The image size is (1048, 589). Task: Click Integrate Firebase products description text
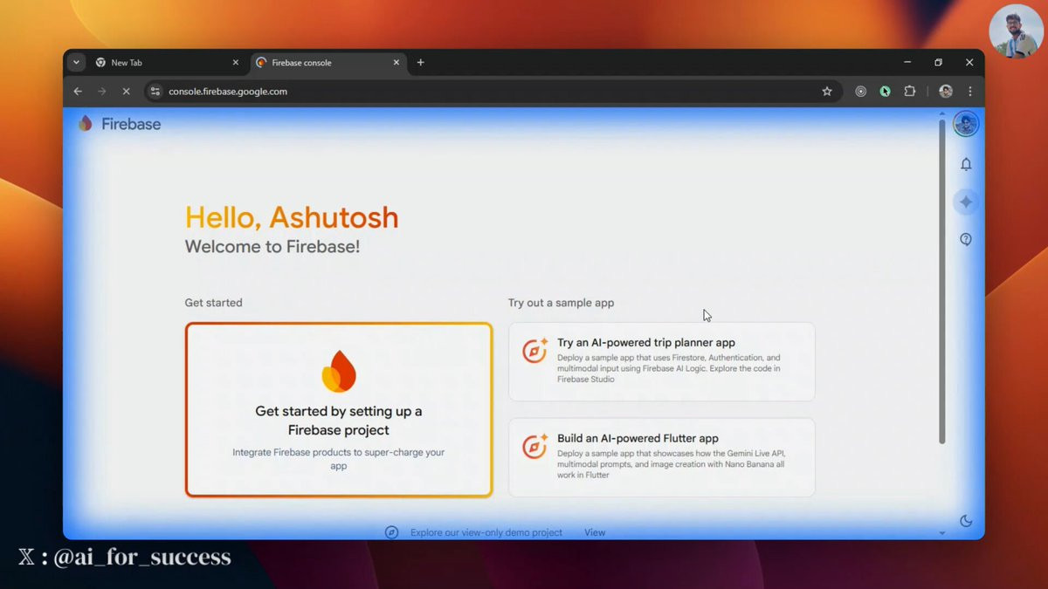pos(339,459)
